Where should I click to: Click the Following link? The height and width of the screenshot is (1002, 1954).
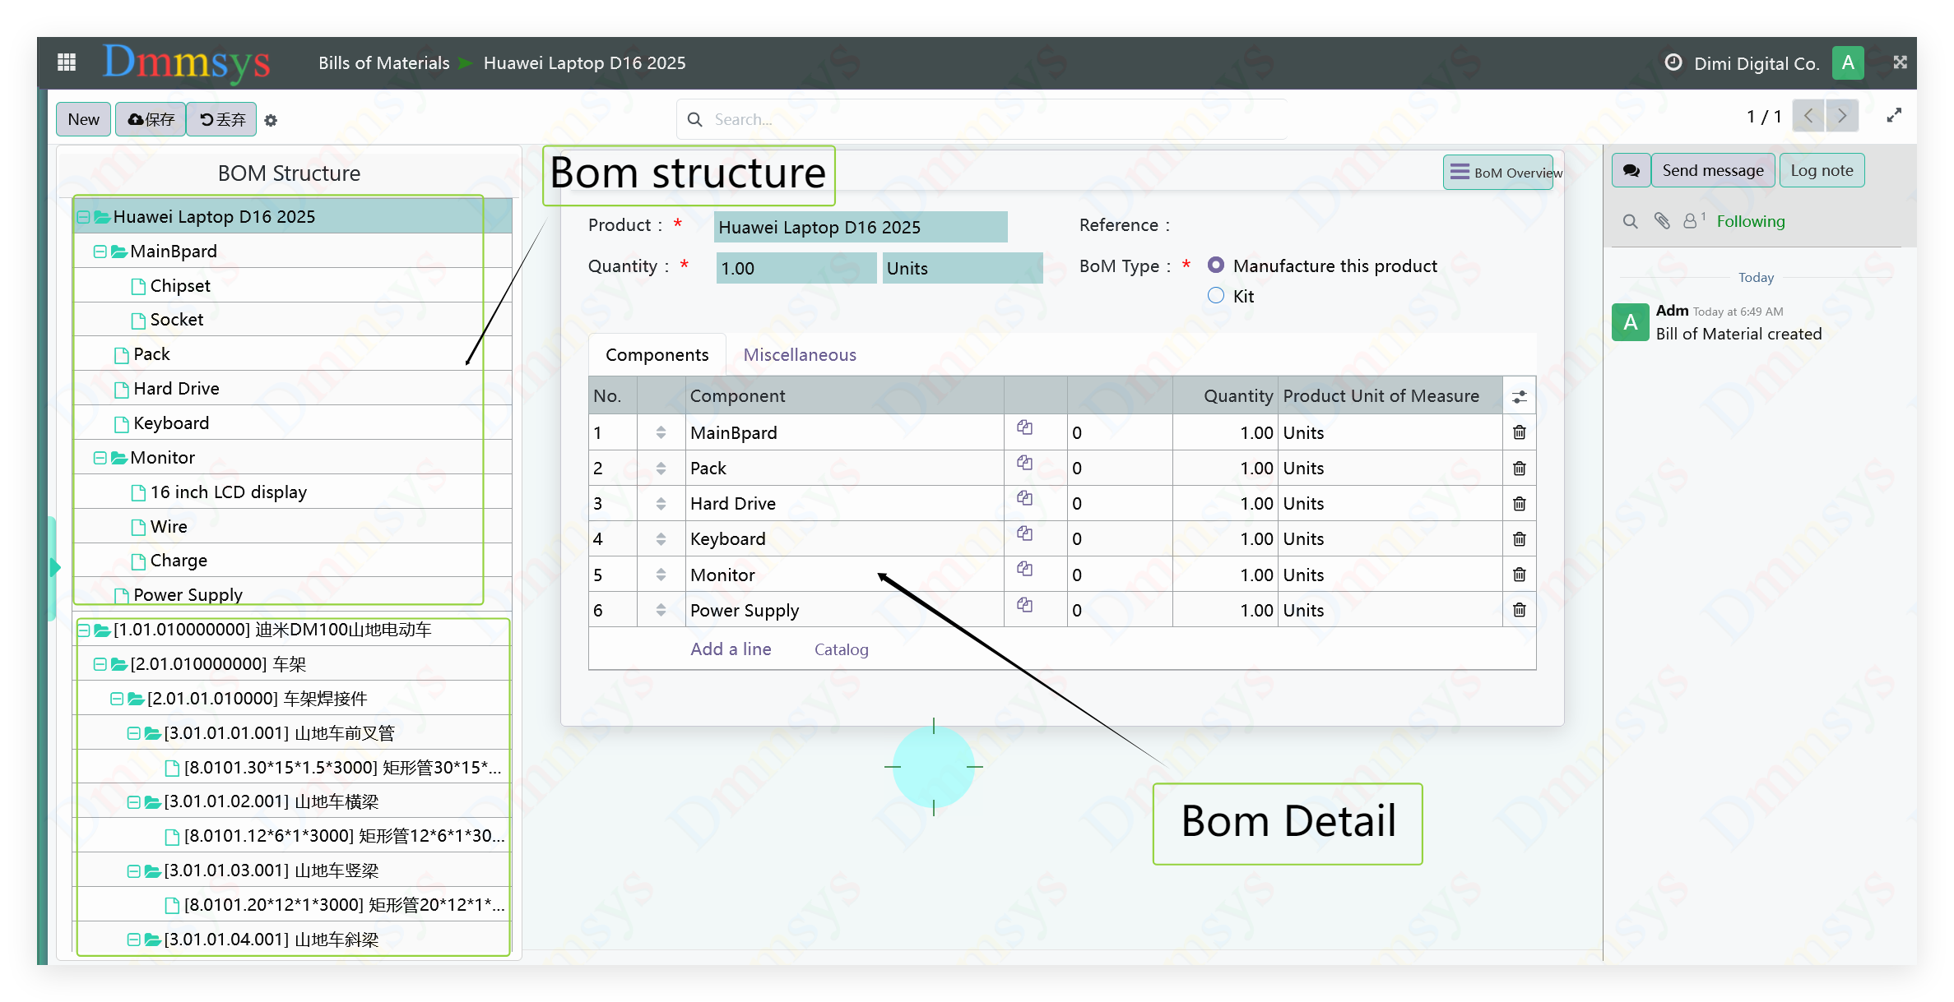point(1751,221)
